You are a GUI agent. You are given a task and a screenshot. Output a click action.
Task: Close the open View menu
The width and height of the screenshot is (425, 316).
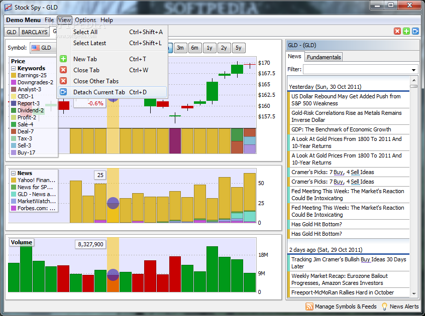point(64,20)
